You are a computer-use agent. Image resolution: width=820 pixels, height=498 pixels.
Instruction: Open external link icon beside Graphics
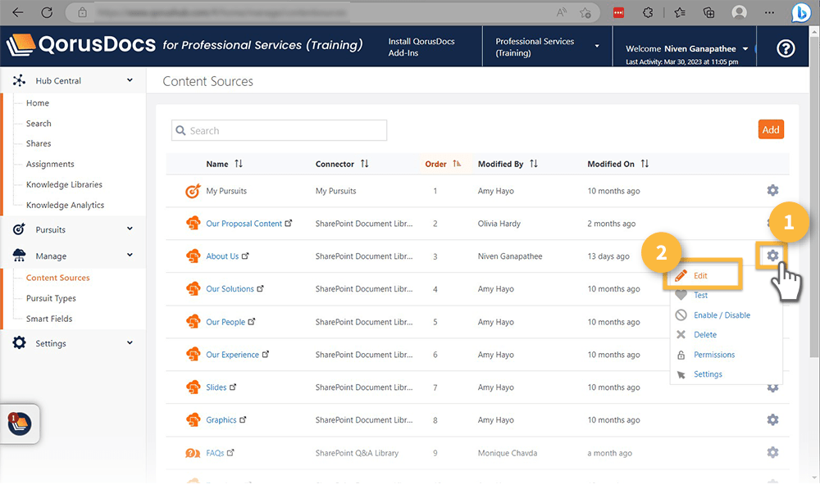[x=244, y=419]
